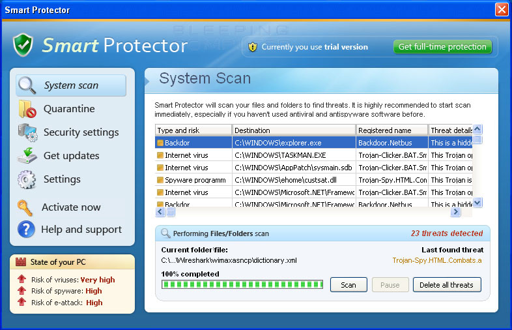Click Delete all threats button
This screenshot has width=512, height=330.
click(447, 285)
